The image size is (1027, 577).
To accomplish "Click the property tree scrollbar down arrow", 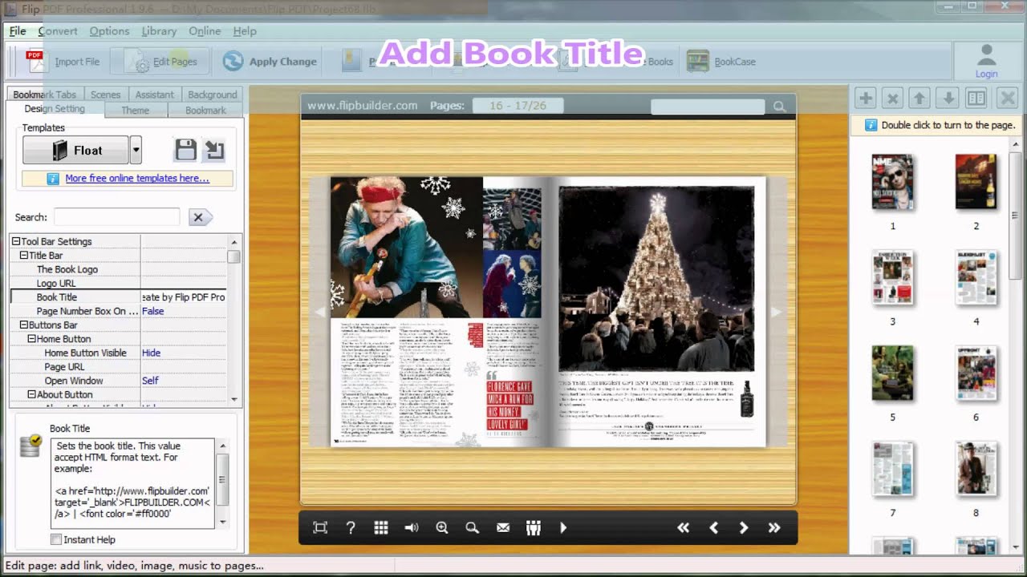I will click(234, 399).
